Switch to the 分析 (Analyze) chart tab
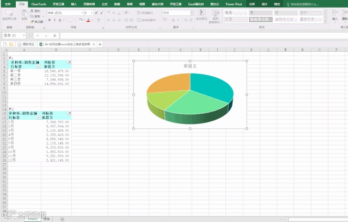This screenshot has width=348, height=222. pyautogui.click(x=252, y=4)
